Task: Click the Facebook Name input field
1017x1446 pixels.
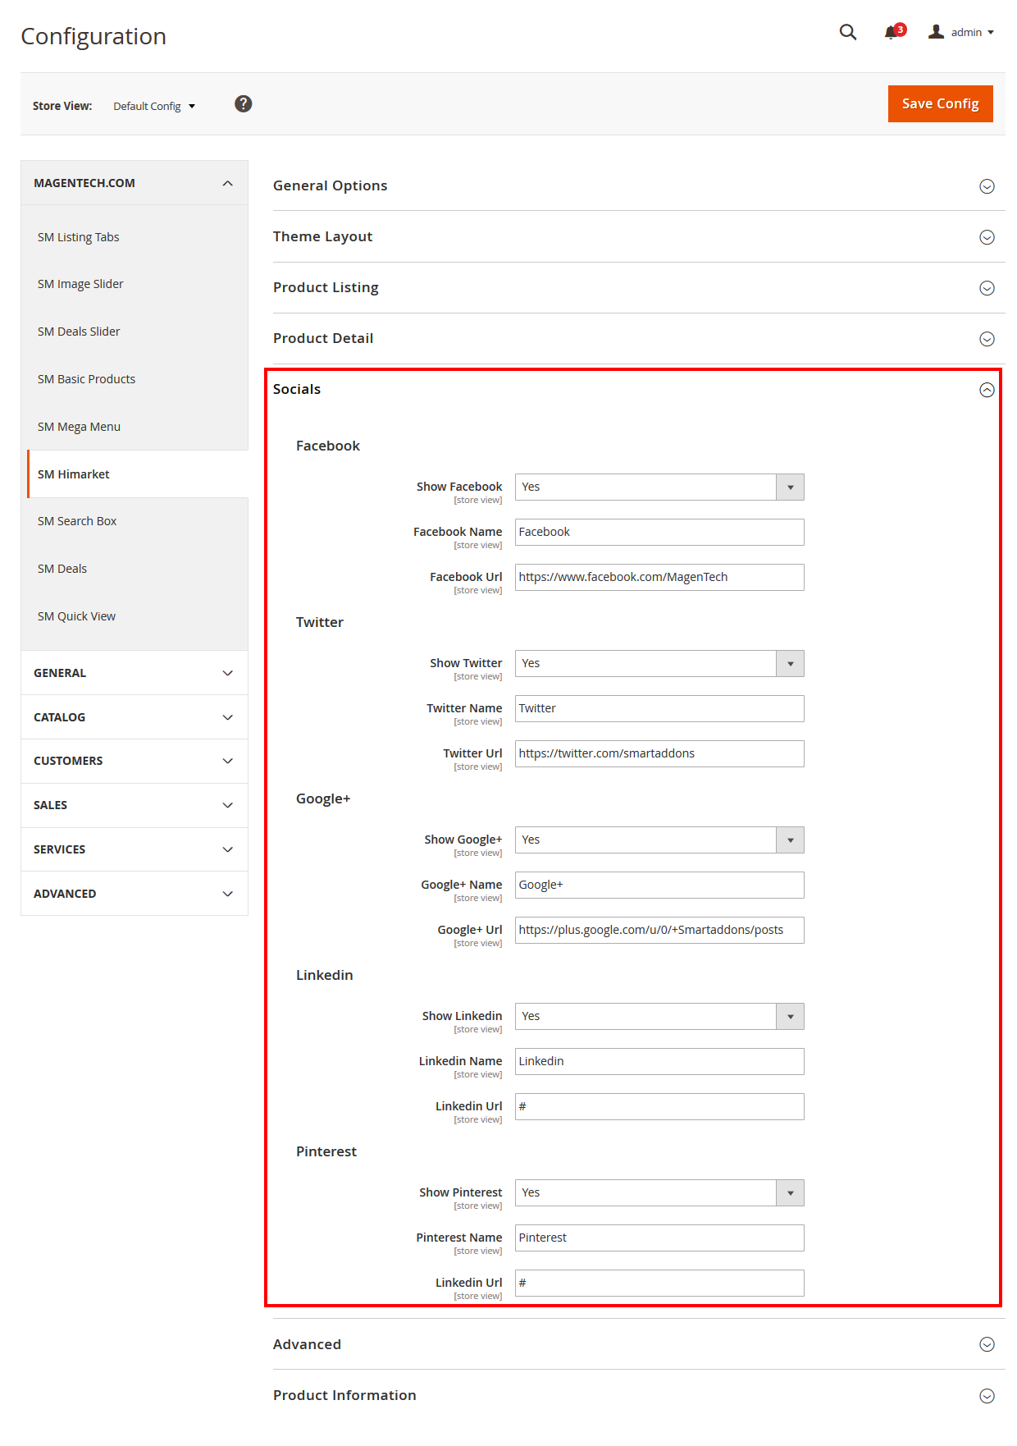Action: (x=659, y=532)
